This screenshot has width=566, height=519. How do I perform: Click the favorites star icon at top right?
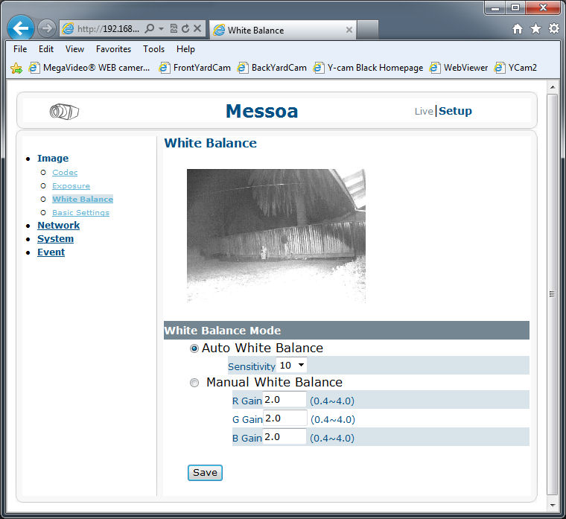(x=535, y=29)
